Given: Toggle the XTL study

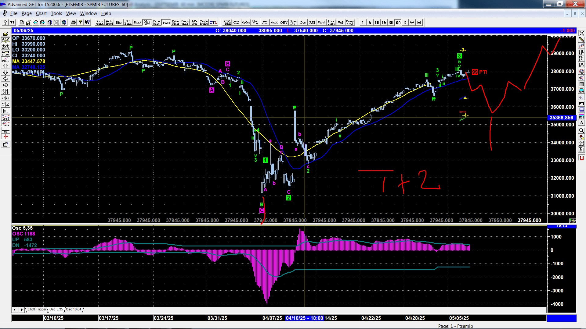Looking at the screenshot, I should coord(213,23).
